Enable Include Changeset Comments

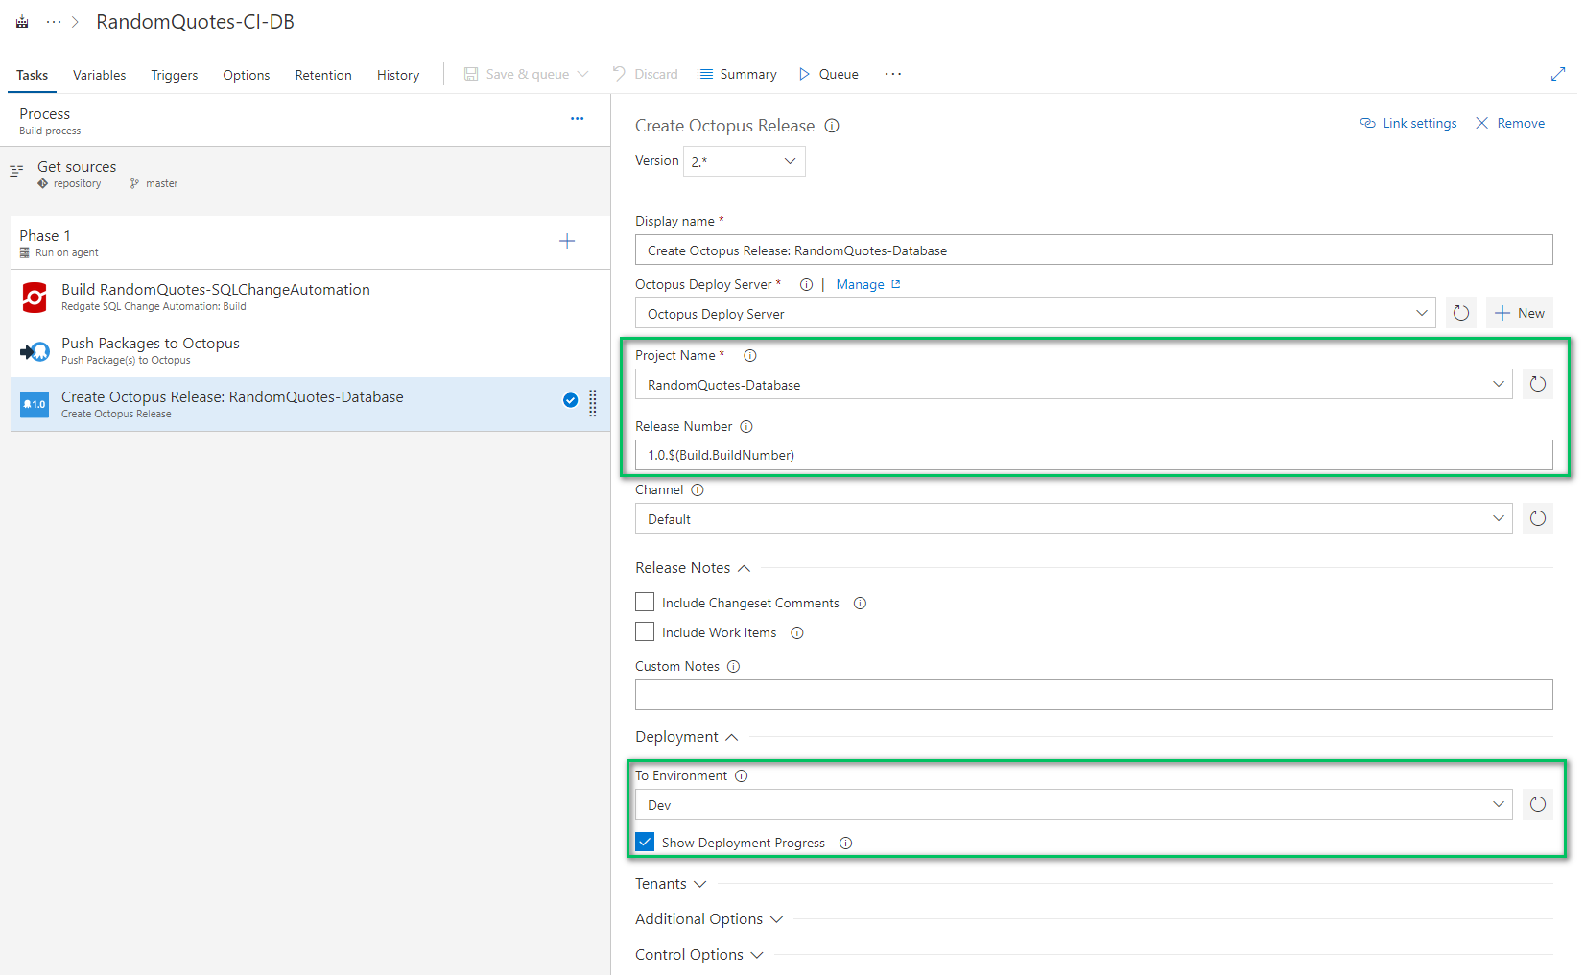coord(644,602)
